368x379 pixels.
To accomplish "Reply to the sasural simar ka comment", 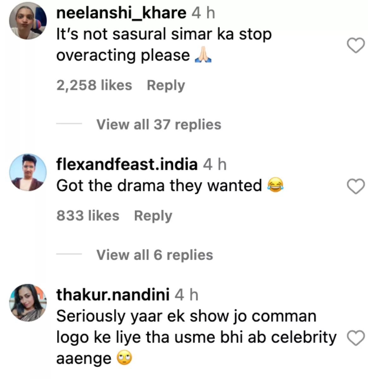I will click(x=166, y=85).
